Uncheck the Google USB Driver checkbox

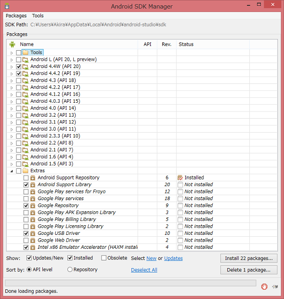(x=26, y=233)
